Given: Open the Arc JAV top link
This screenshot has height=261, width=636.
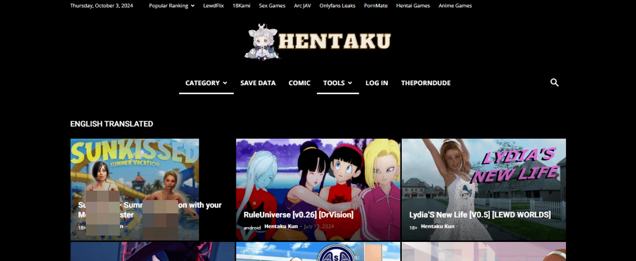Looking at the screenshot, I should coord(303,6).
